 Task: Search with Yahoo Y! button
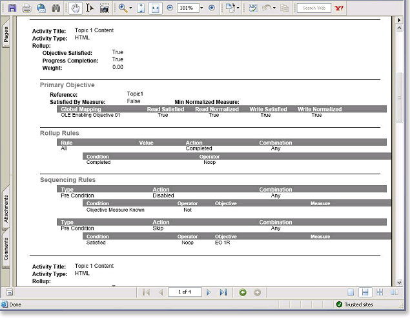(x=339, y=8)
